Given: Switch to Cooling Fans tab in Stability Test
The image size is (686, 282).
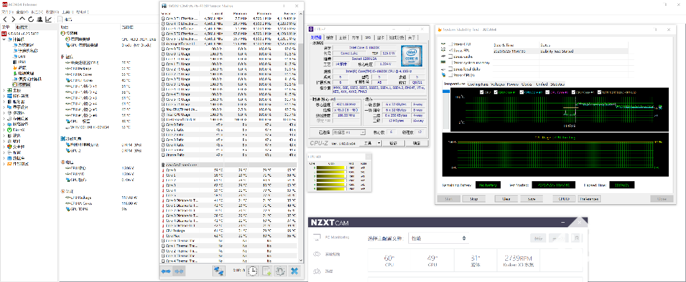Looking at the screenshot, I should [x=477, y=84].
